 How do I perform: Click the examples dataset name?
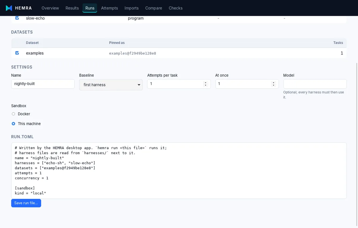[x=35, y=53]
